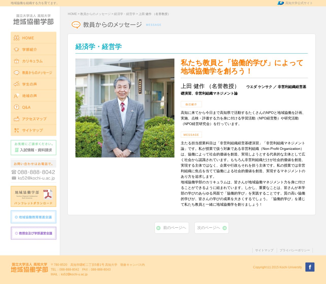Click HOME in the breadcrumb trail
Image resolution: width=326 pixels, height=284 pixels.
(x=72, y=14)
